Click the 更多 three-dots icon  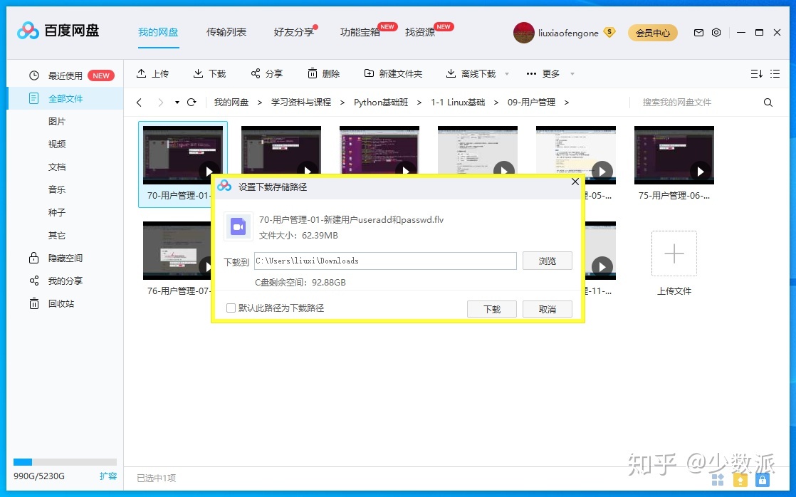click(532, 73)
